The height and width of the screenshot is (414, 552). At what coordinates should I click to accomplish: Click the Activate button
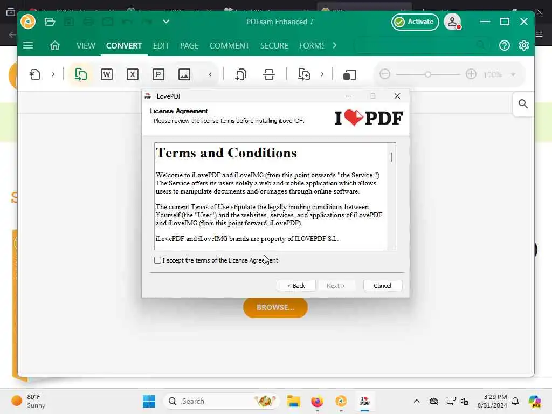(415, 22)
